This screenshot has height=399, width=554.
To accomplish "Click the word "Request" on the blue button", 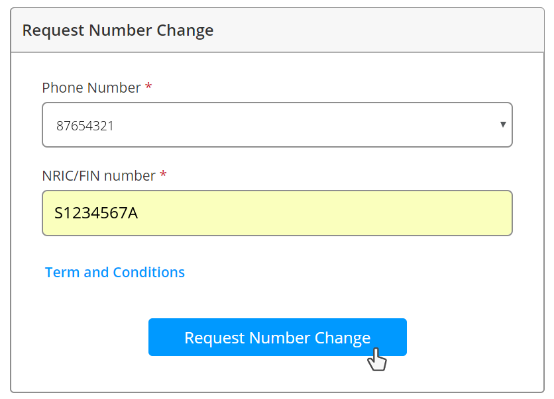I will (213, 338).
